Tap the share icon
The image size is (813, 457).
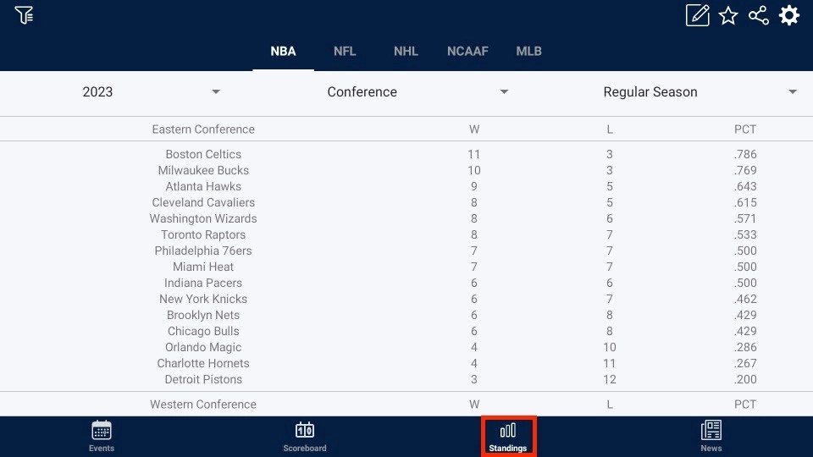click(759, 15)
